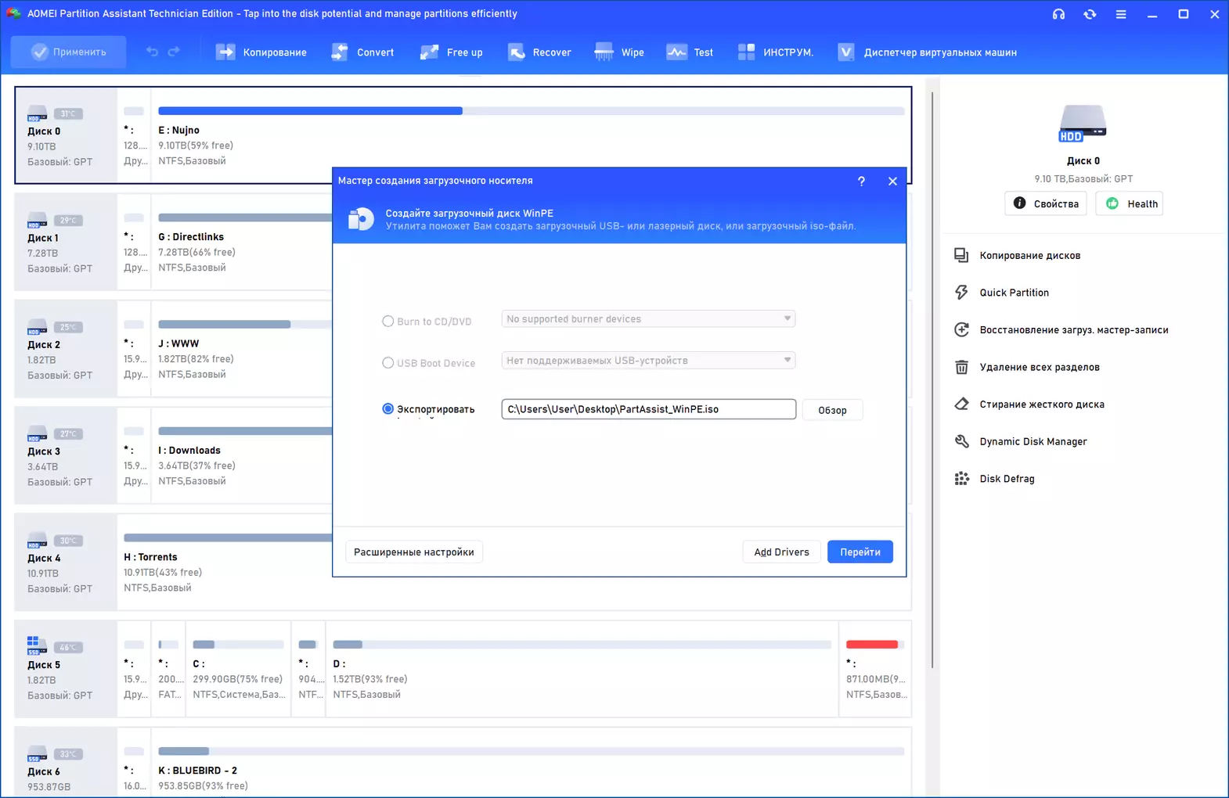This screenshot has height=798, width=1229.
Task: Click the headset support icon in the title bar
Action: (1058, 14)
